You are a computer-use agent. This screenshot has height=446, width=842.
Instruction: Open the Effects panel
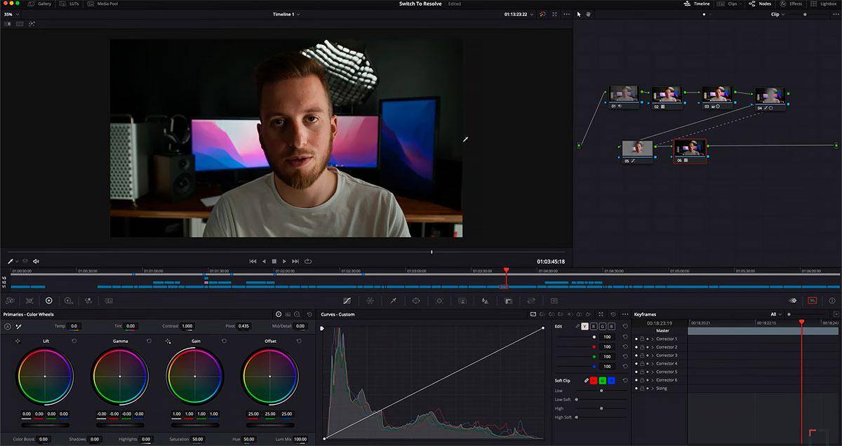click(x=791, y=4)
